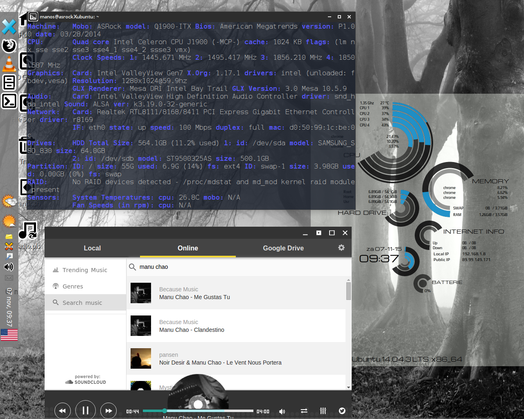Click the Genres podcast icon
The height and width of the screenshot is (419, 524).
[56, 286]
